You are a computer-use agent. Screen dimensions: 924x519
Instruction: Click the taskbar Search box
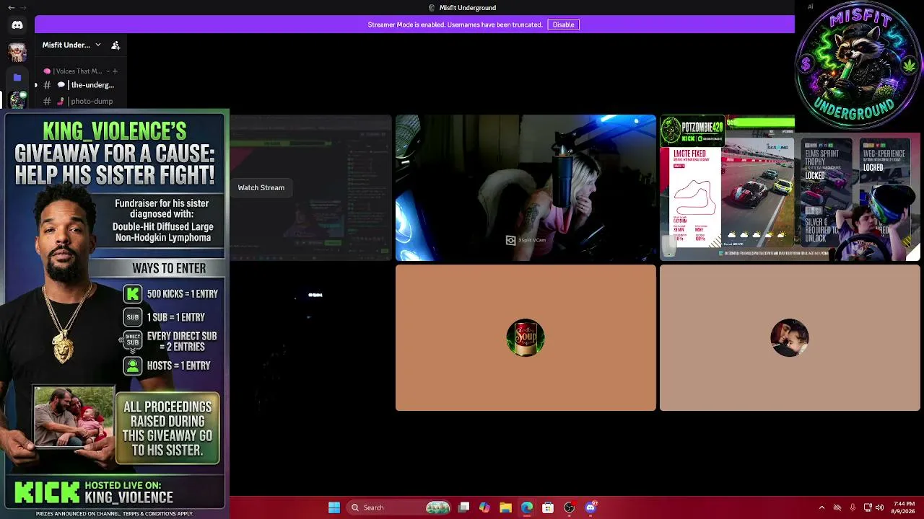tap(397, 507)
